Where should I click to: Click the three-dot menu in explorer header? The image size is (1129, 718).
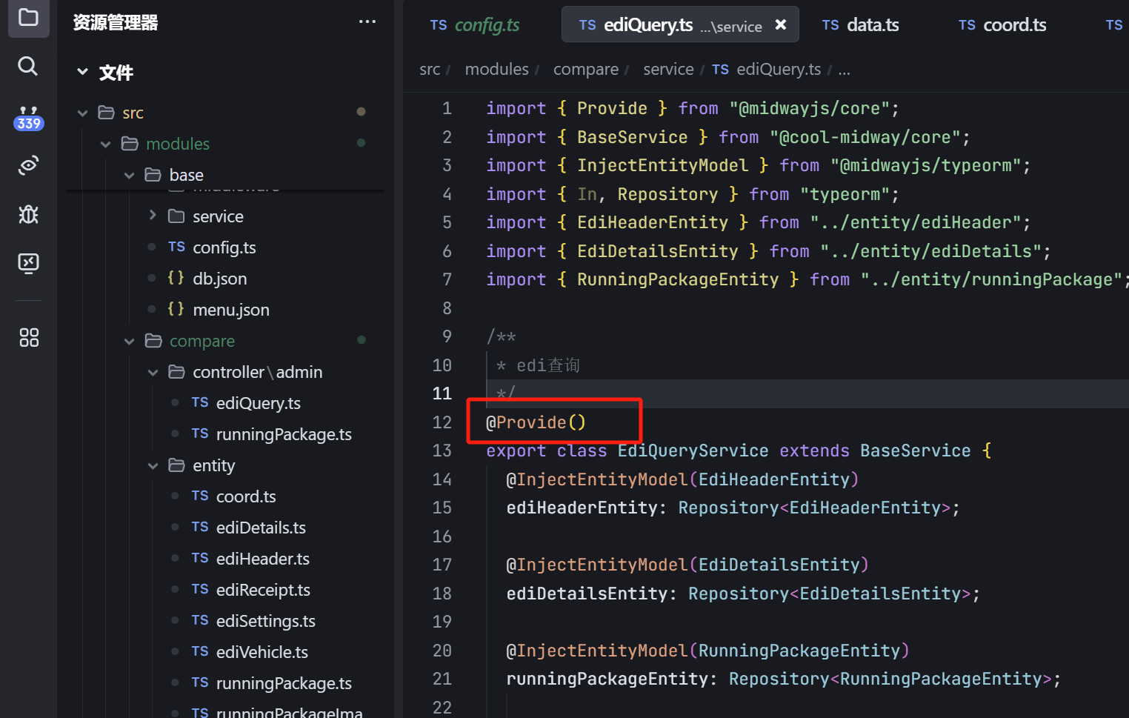pyautogui.click(x=367, y=22)
